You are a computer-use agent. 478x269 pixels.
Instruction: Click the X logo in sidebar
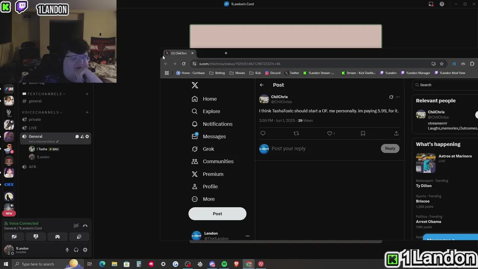click(x=195, y=85)
